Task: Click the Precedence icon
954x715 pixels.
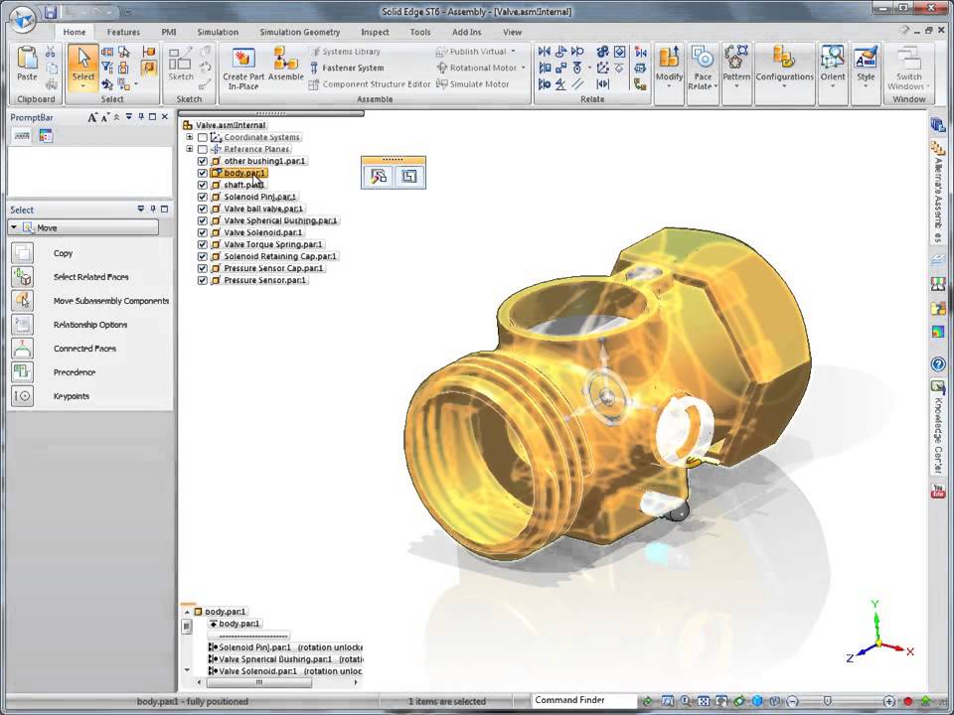Action: (23, 372)
